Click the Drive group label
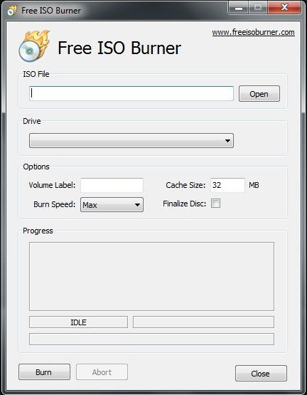The image size is (307, 395). point(32,121)
